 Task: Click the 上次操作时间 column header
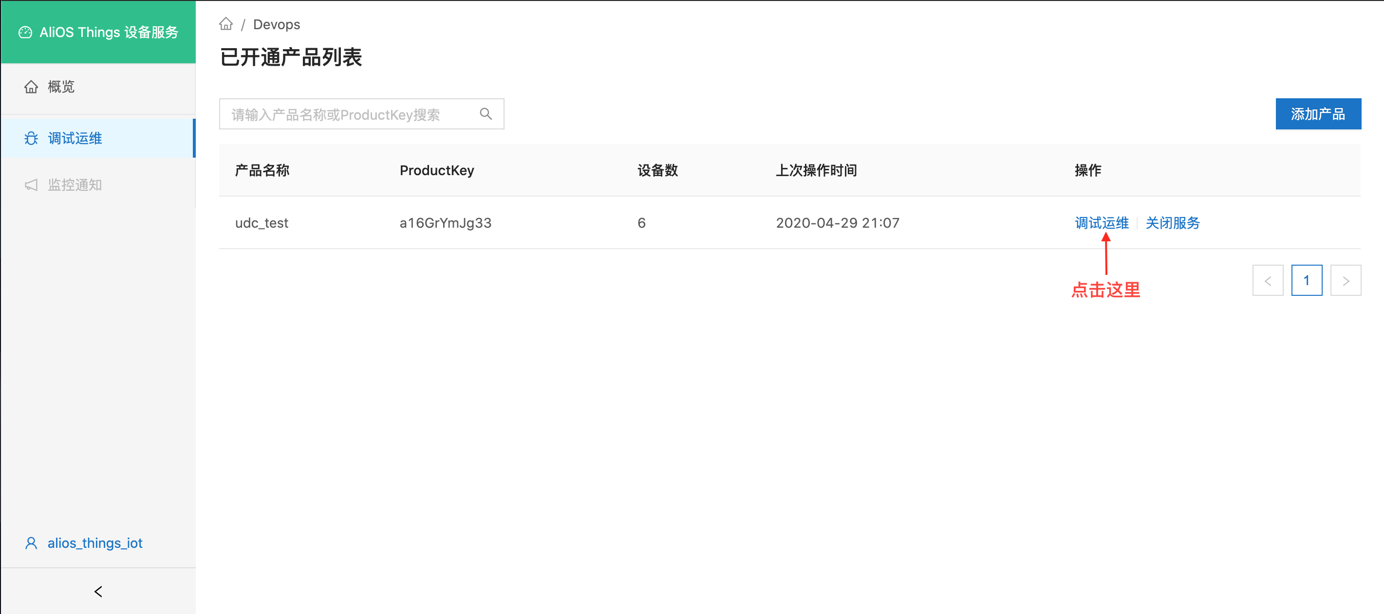click(816, 171)
